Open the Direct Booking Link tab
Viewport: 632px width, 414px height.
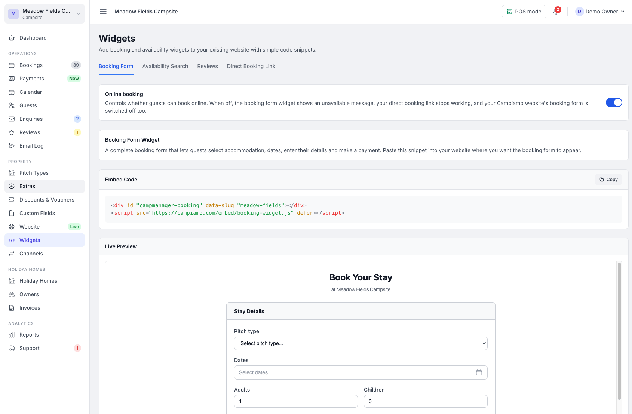(251, 66)
